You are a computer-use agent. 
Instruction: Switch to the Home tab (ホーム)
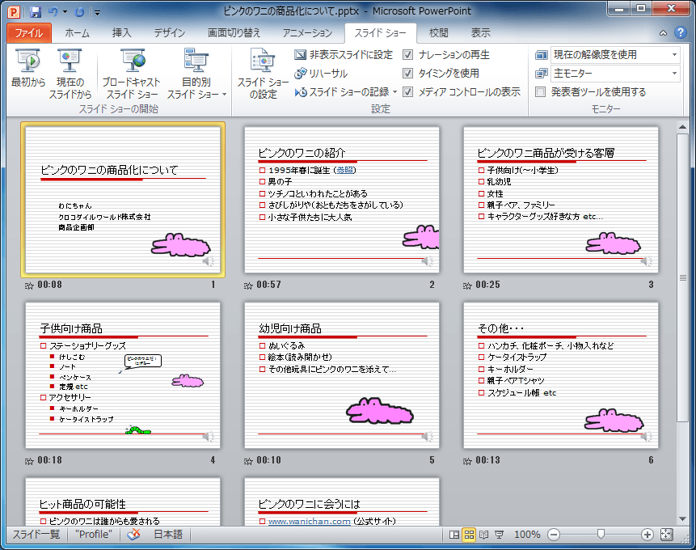[78, 33]
